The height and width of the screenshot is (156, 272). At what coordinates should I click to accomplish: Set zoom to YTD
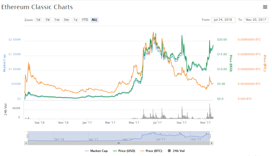pos(85,20)
